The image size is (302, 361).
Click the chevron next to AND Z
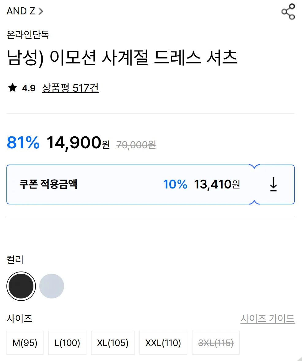pos(41,12)
